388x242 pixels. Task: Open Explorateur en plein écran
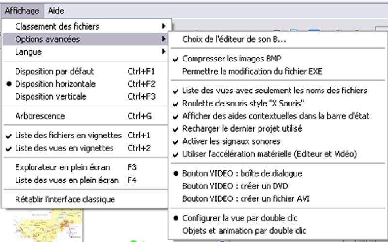coord(86,167)
